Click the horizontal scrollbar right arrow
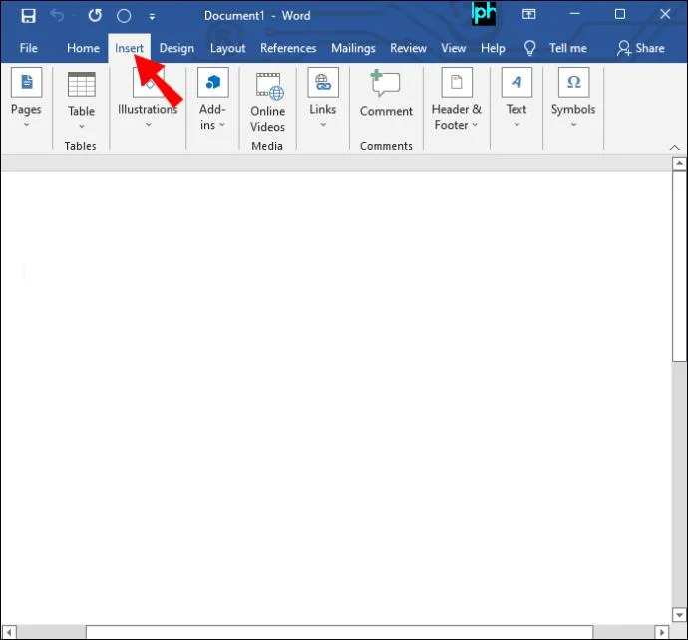 [662, 633]
